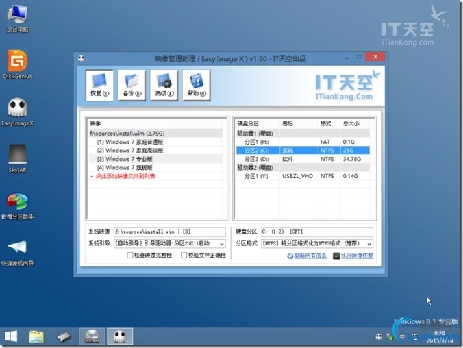Click the 刷新所有信息 refresh icon

click(x=290, y=256)
